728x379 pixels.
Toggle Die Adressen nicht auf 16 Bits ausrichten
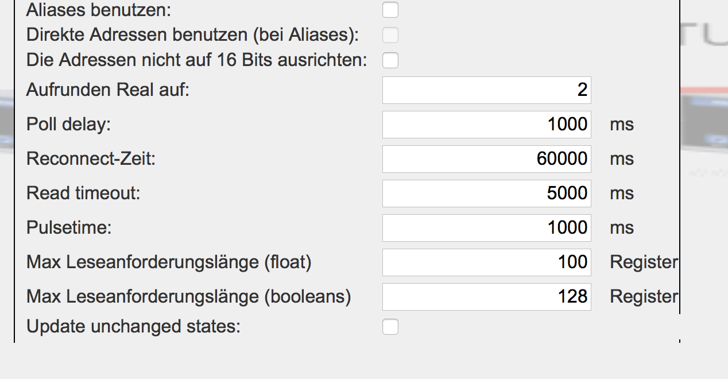(390, 60)
